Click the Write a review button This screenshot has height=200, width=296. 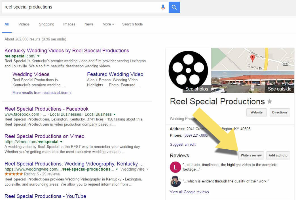pyautogui.click(x=251, y=155)
